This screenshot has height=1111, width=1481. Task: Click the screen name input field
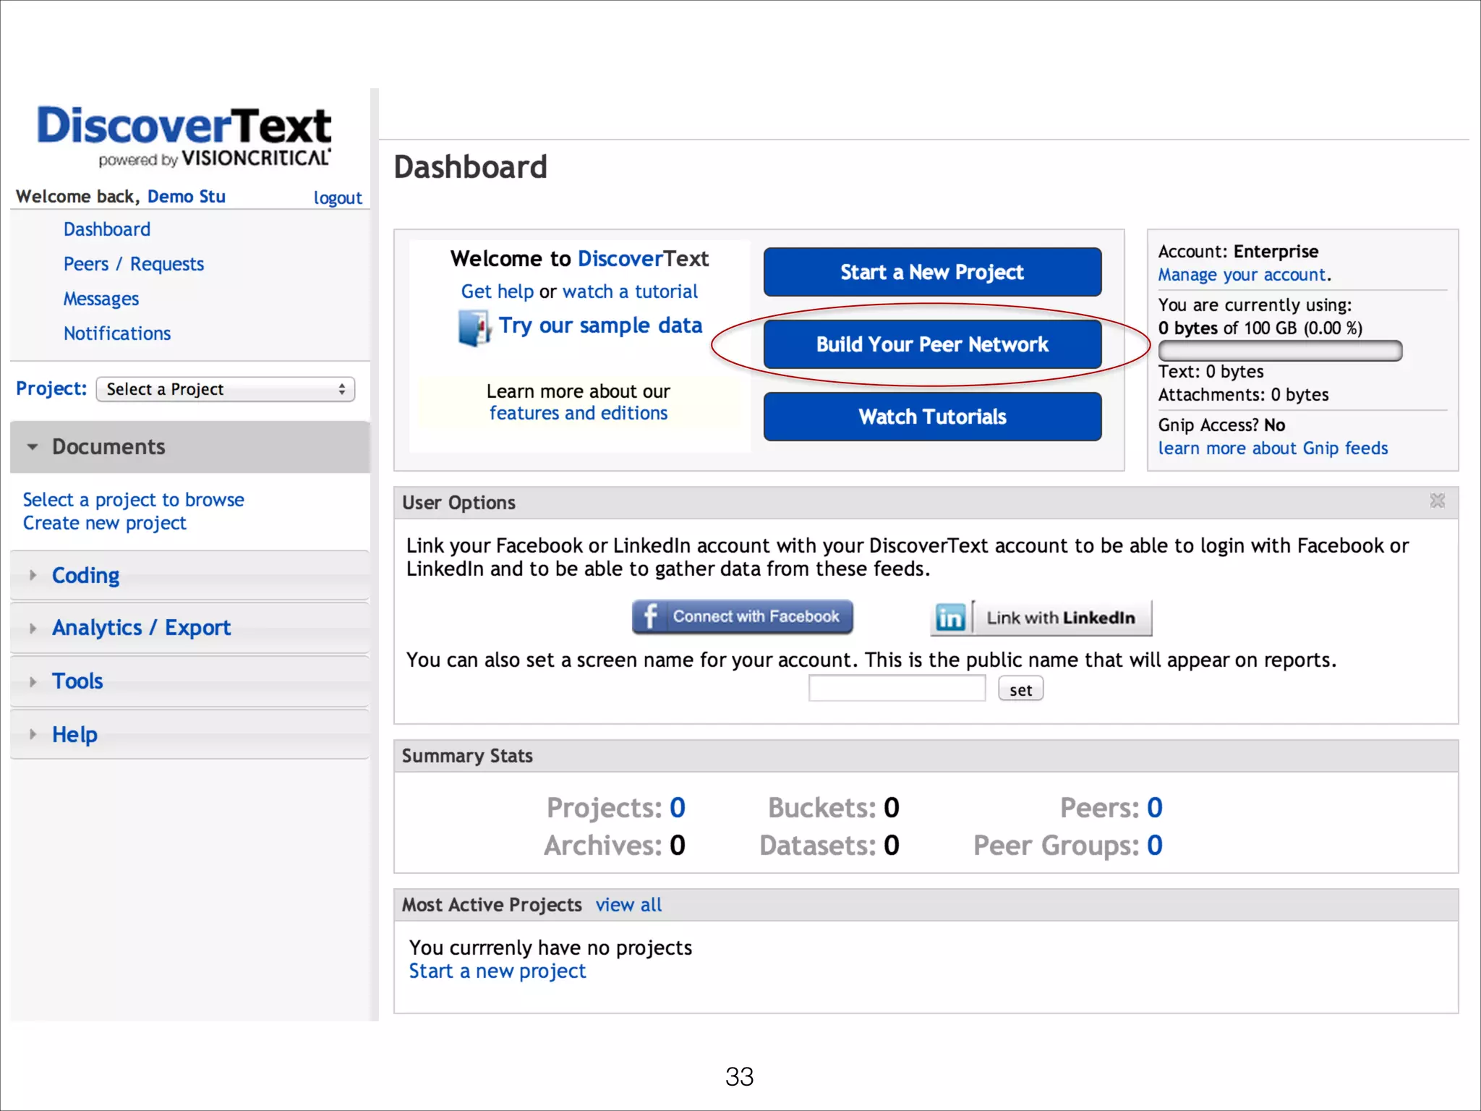point(897,689)
